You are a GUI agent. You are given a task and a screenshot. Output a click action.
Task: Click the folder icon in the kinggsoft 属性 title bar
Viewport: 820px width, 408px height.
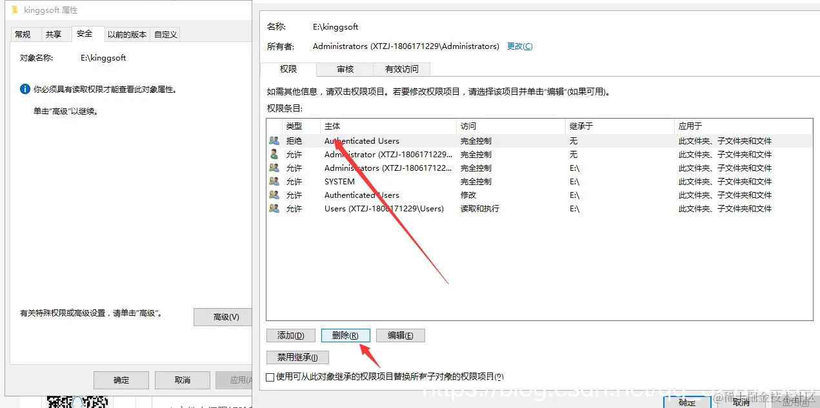[x=15, y=10]
